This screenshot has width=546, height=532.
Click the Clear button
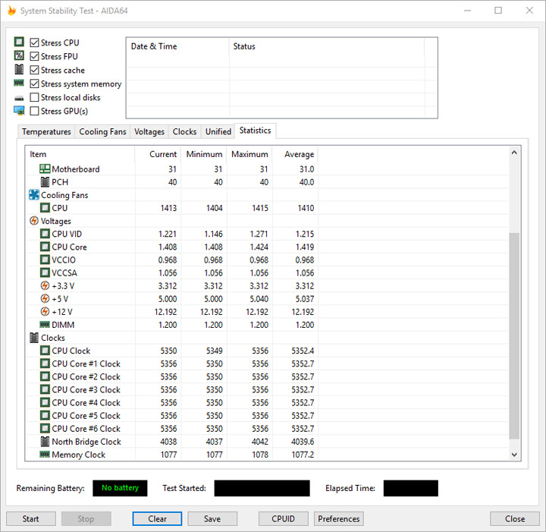pyautogui.click(x=157, y=519)
